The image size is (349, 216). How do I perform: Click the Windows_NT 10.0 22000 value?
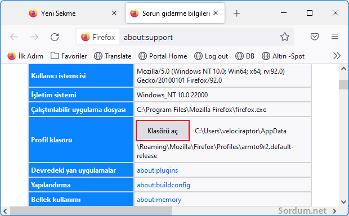[x=172, y=95]
